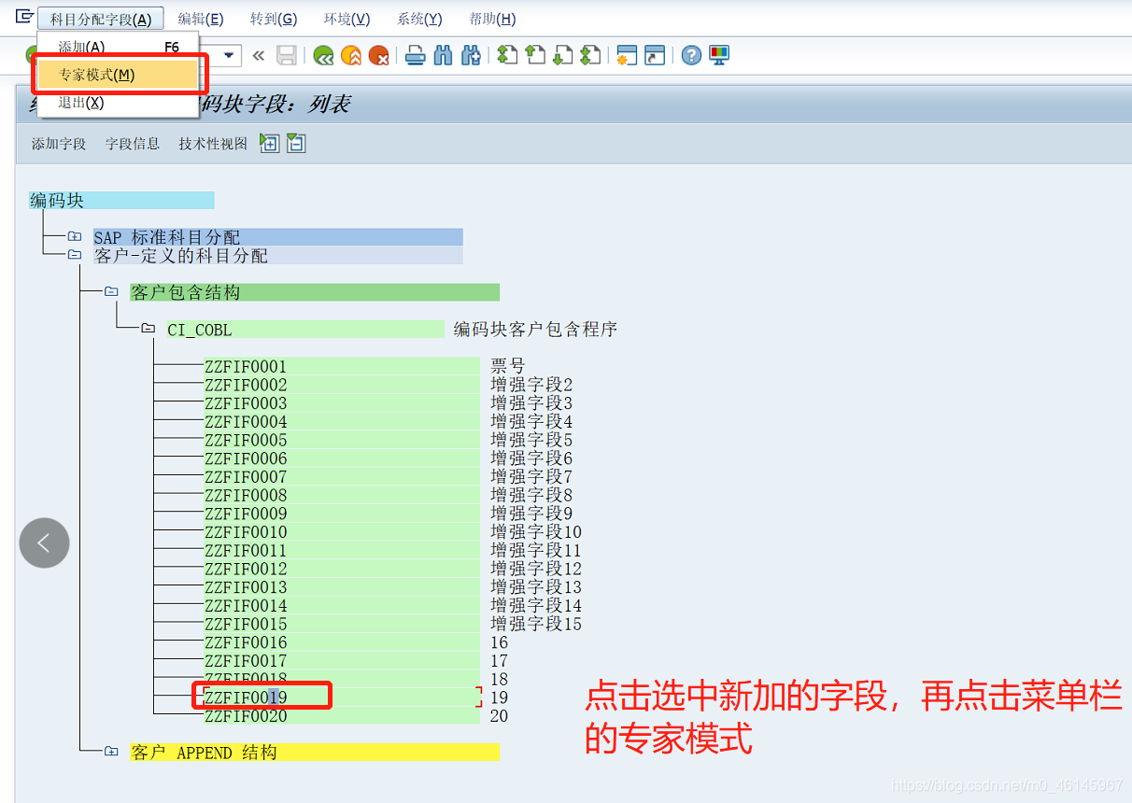Click the left-pointing circular back arrow

[x=44, y=542]
